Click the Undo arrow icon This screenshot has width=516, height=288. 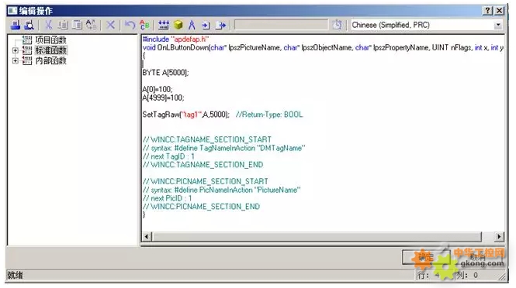tap(130, 25)
